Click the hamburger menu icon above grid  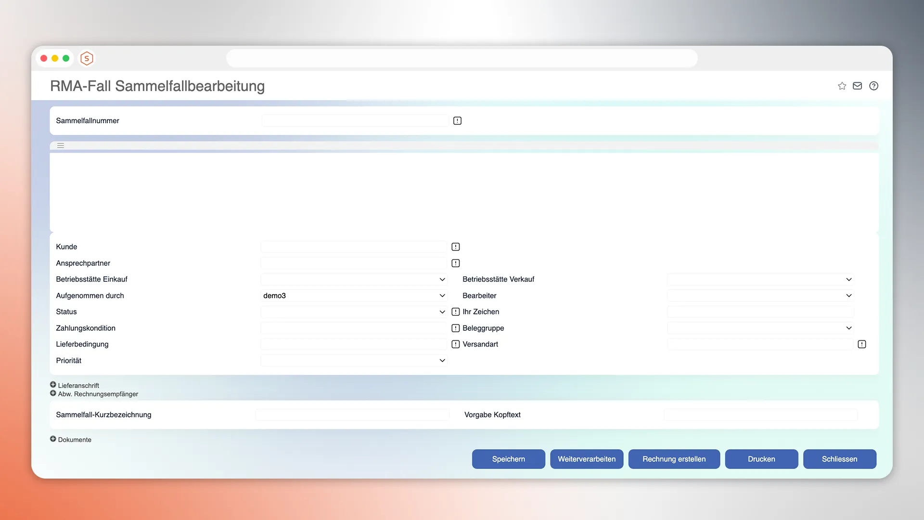click(x=61, y=145)
